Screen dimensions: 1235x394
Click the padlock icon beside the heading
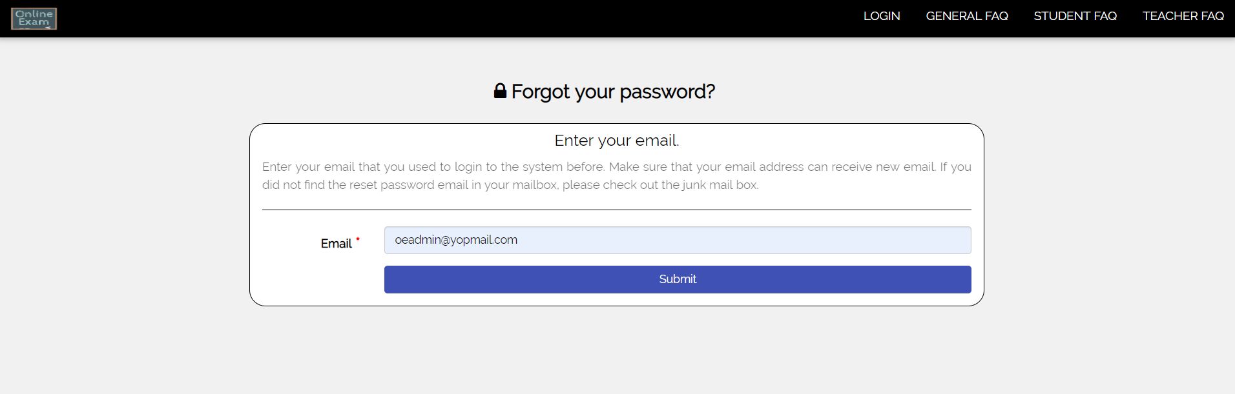coord(500,91)
